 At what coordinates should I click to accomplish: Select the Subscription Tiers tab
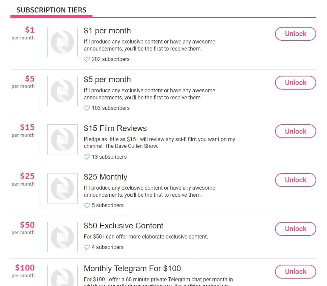51,10
